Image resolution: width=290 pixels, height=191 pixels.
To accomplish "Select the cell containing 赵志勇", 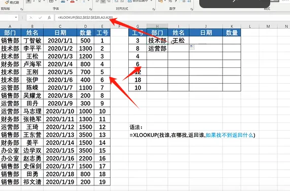I will [32, 158].
